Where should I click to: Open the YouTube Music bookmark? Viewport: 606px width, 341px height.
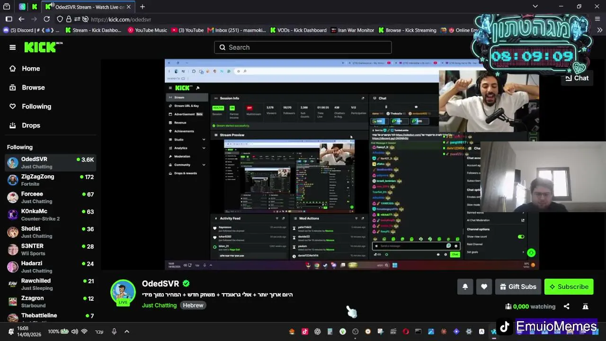coord(147,30)
